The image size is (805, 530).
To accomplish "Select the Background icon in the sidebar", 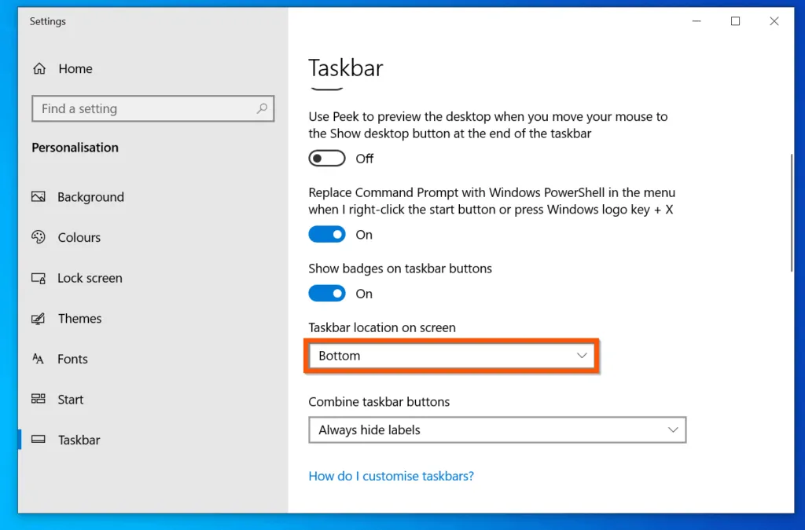I will [x=39, y=197].
